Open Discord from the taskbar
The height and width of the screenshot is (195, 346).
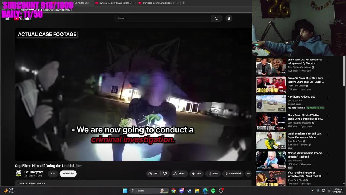pos(181,191)
